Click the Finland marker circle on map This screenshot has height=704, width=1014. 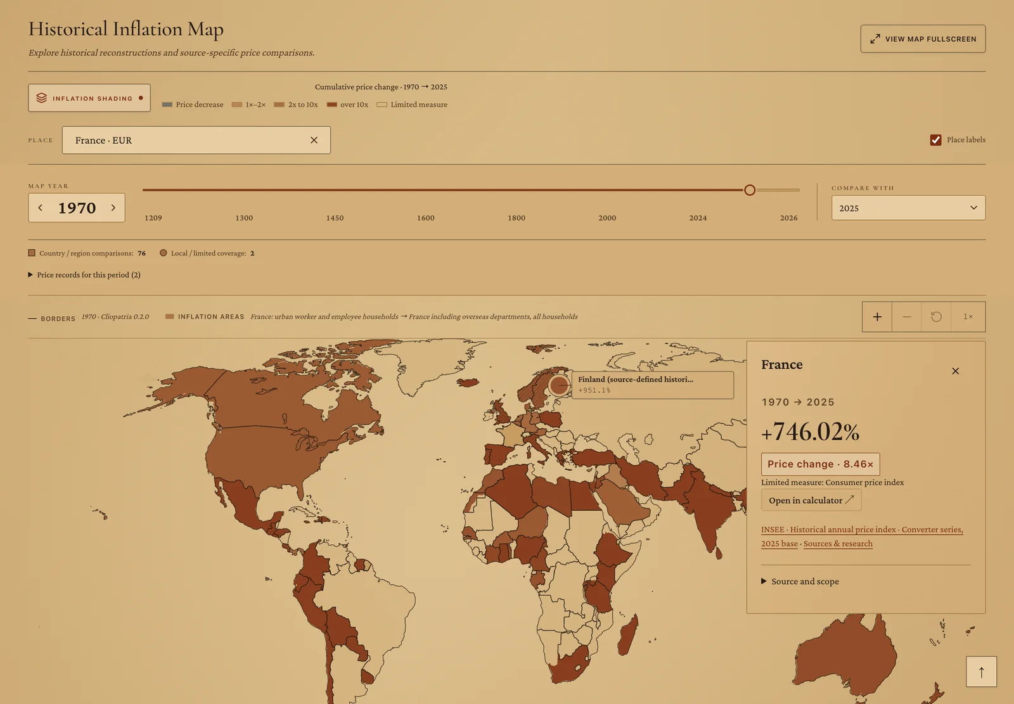pyautogui.click(x=559, y=385)
